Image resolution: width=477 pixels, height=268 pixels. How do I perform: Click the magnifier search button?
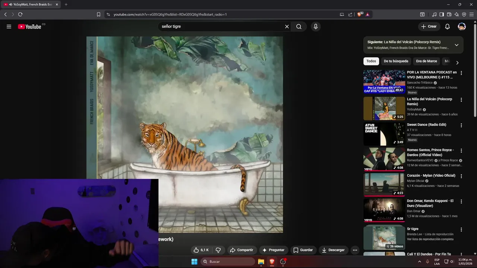point(299,26)
